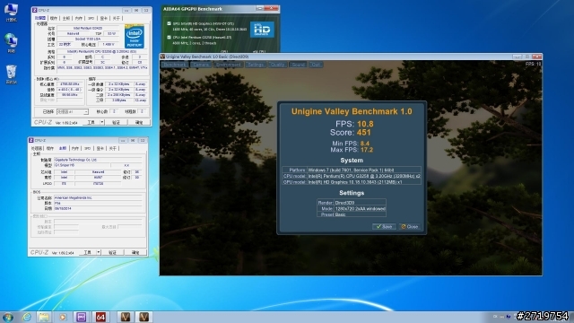Click the Min FPS 8.4 value
Viewport: 574px width, 323px height.
(x=365, y=144)
